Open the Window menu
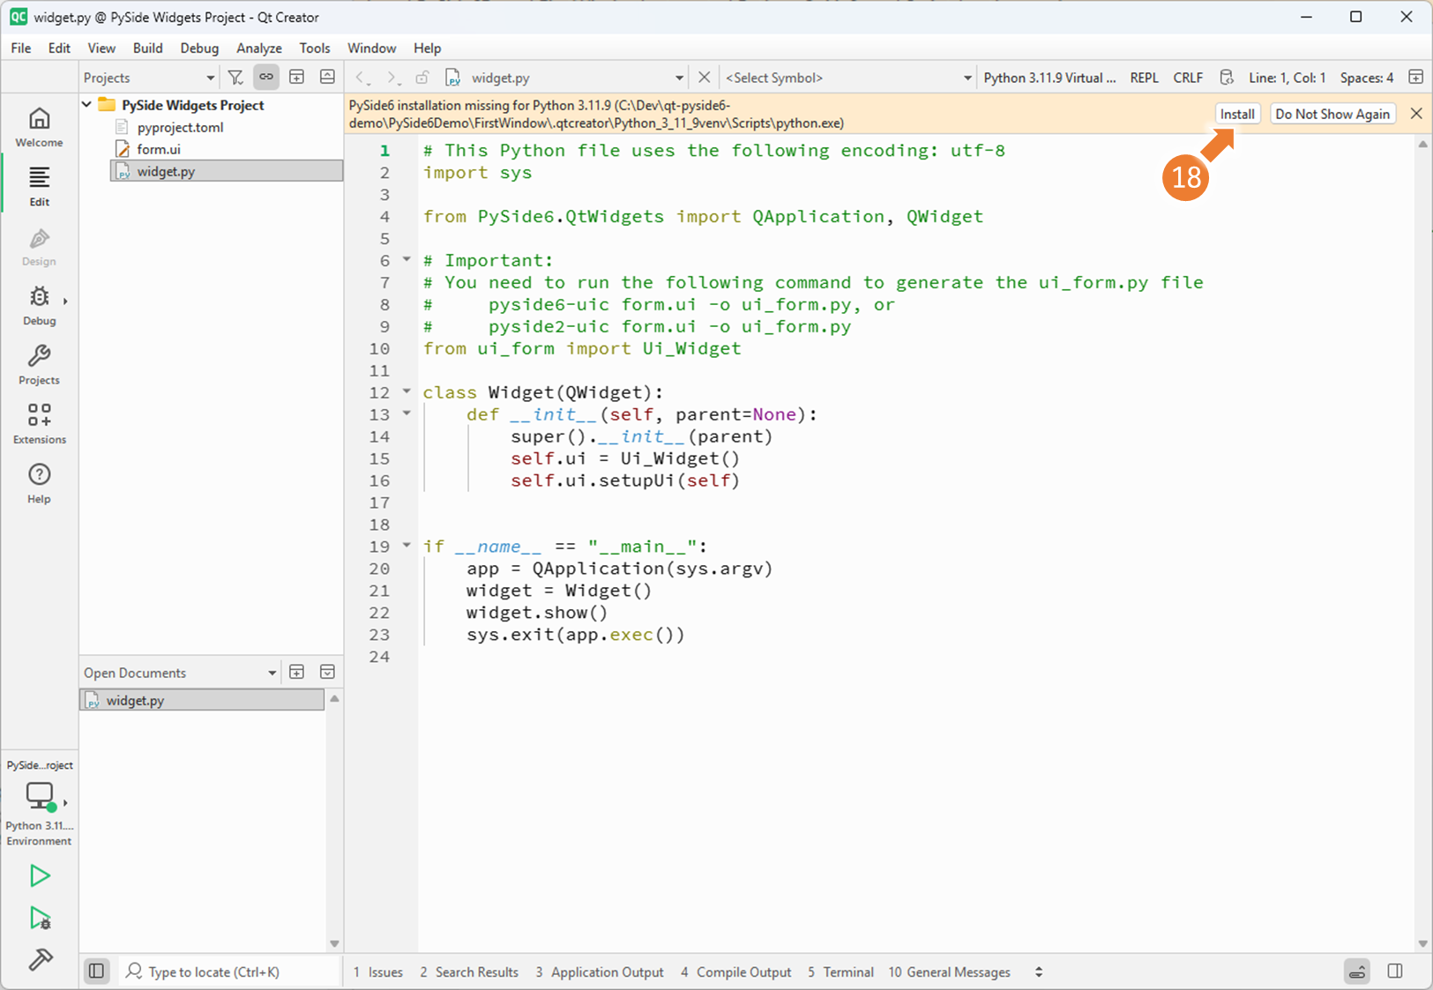This screenshot has width=1433, height=990. (x=371, y=48)
